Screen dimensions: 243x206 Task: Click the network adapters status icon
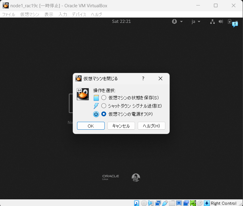tap(158, 203)
